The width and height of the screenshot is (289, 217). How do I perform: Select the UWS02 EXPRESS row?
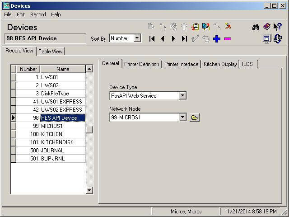pyautogui.click(x=51, y=109)
